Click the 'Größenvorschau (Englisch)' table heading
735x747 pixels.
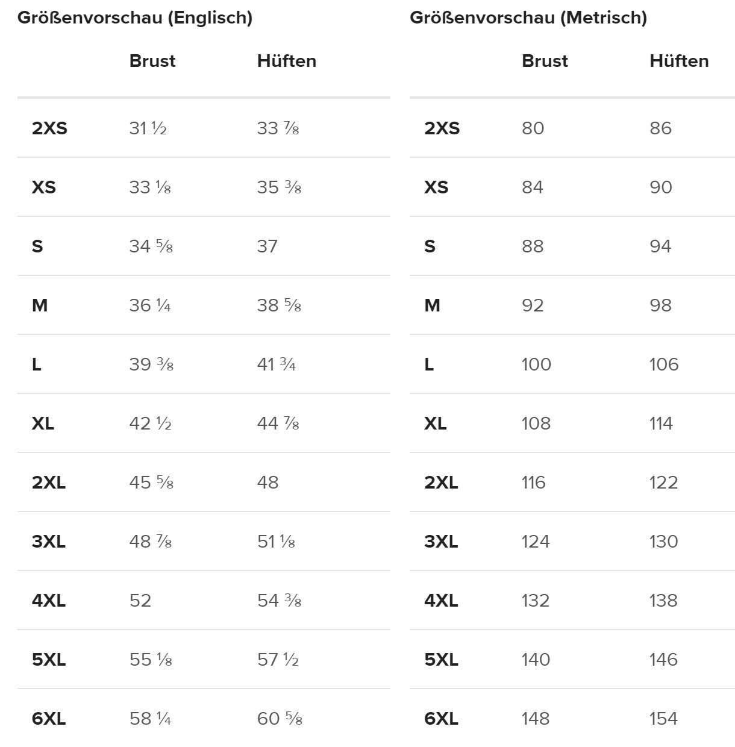135,17
